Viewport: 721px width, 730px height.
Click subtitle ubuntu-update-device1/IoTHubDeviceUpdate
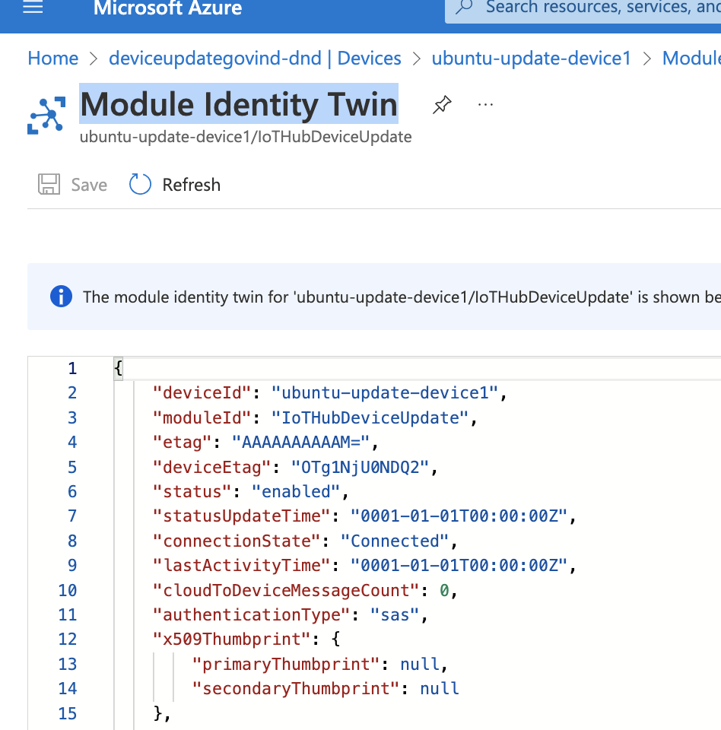(246, 137)
